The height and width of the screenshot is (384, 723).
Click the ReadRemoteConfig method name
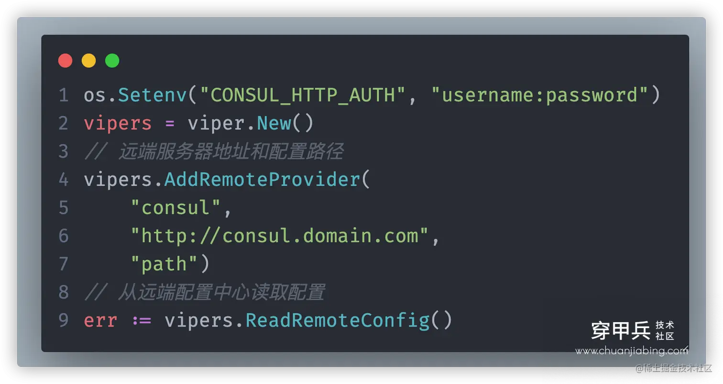338,320
